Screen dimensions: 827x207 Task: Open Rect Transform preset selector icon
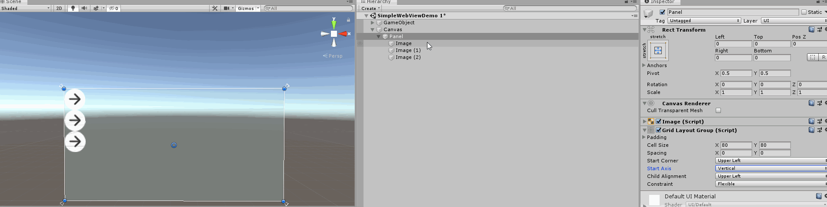point(819,29)
